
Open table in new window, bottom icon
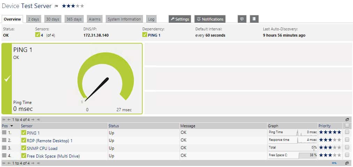347,163
